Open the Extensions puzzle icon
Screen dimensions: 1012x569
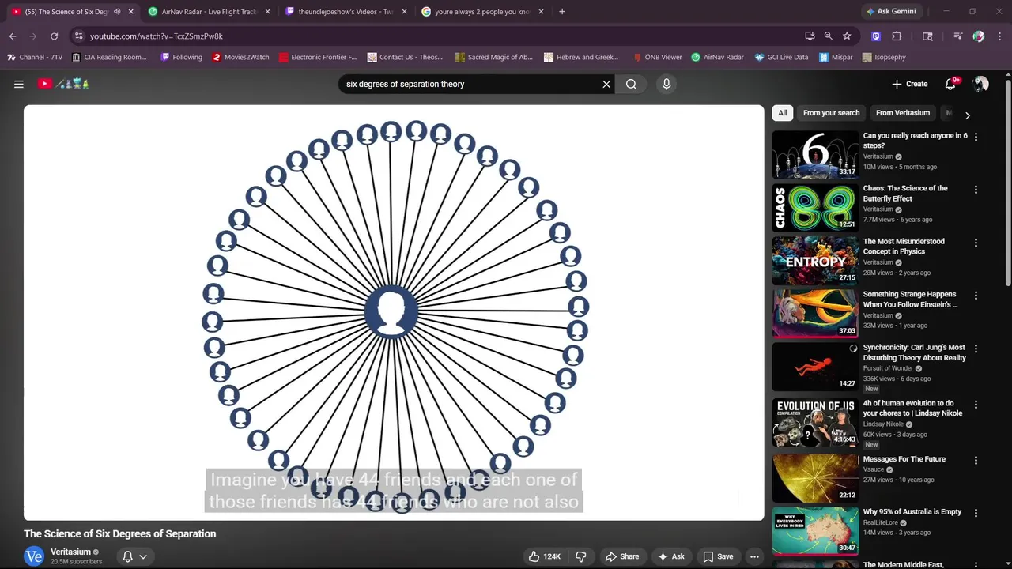tap(897, 36)
